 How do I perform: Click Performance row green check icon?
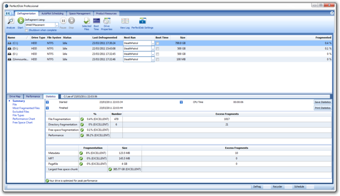(x=82, y=135)
